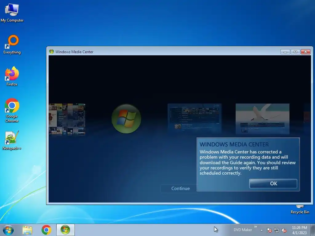Open the network status tray icon

click(277, 230)
